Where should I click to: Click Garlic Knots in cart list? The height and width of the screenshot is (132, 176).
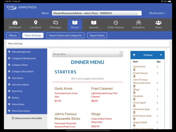(139, 66)
